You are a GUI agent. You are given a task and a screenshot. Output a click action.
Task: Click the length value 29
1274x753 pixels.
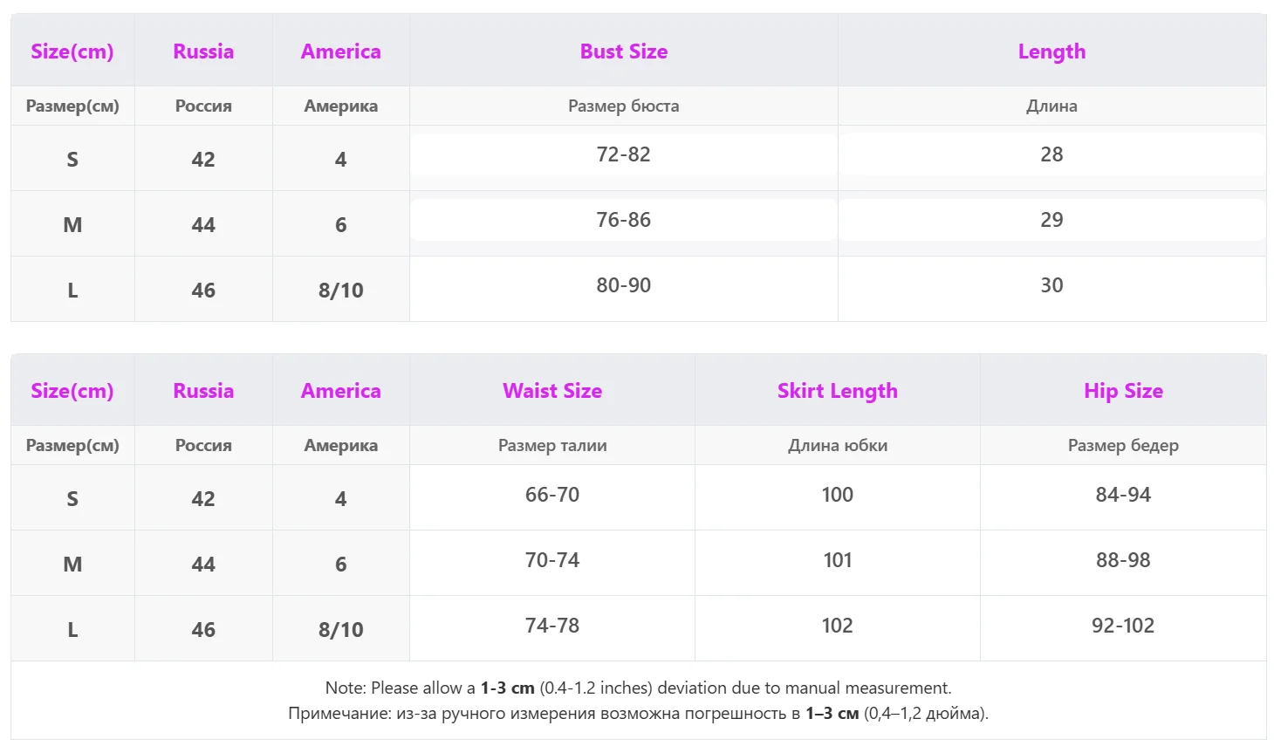click(x=1051, y=220)
